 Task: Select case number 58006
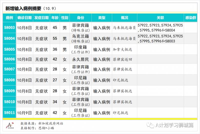click(x=9, y=59)
